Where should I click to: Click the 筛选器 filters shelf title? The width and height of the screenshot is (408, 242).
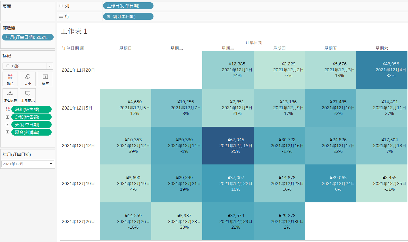9,28
